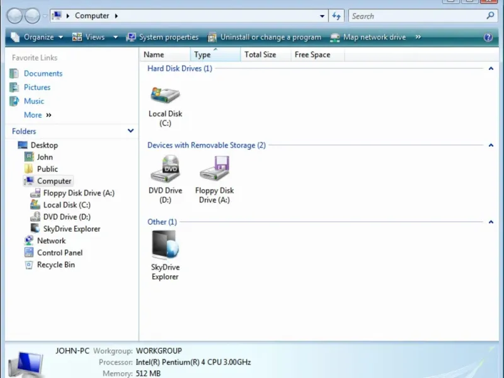Click inside the Search input field
The image size is (504, 378).
coord(416,16)
